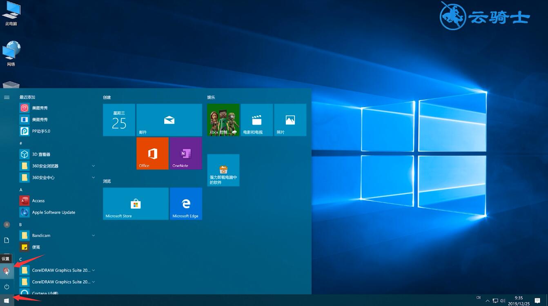Click the 浏览 tile group title
This screenshot has height=306, width=548.
coord(107,181)
